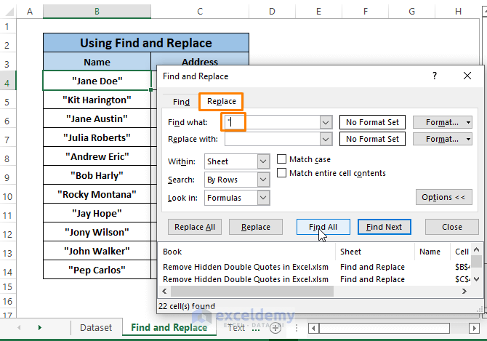487x341 pixels.
Task: Select the $C$4 result row
Action: [315, 279]
